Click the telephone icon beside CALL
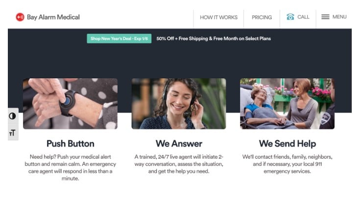 point(290,17)
